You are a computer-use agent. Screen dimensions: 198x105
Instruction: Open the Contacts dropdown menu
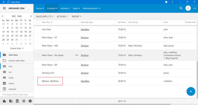[52, 8]
